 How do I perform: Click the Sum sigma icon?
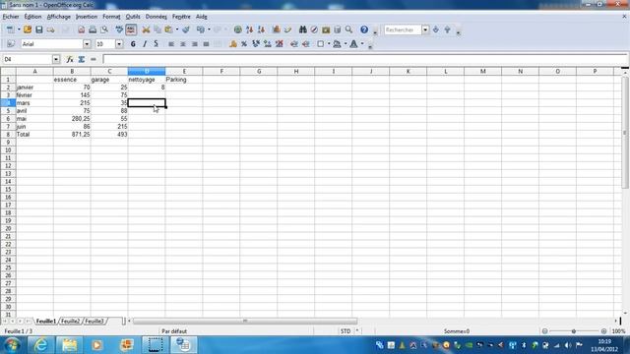click(x=82, y=59)
